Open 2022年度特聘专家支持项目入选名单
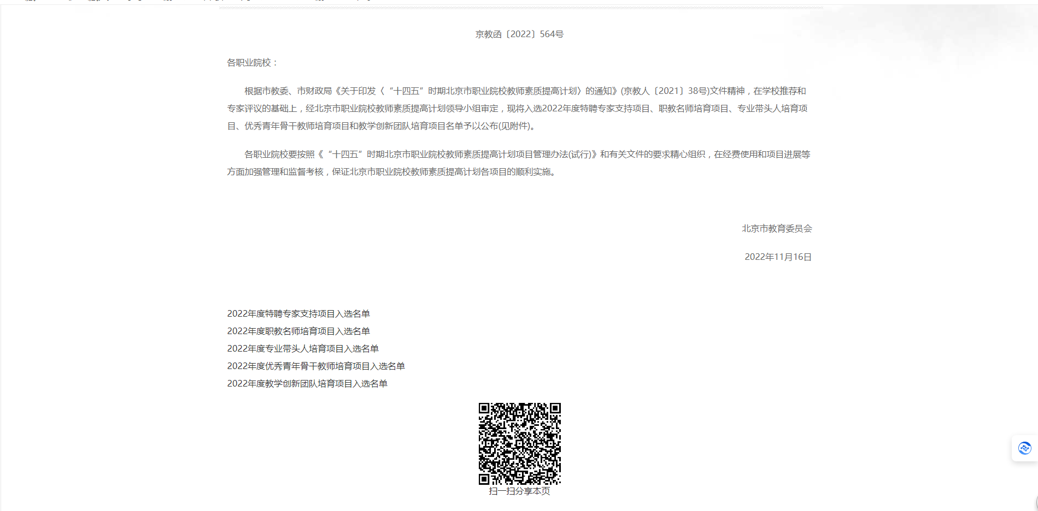1038x511 pixels. 299,314
